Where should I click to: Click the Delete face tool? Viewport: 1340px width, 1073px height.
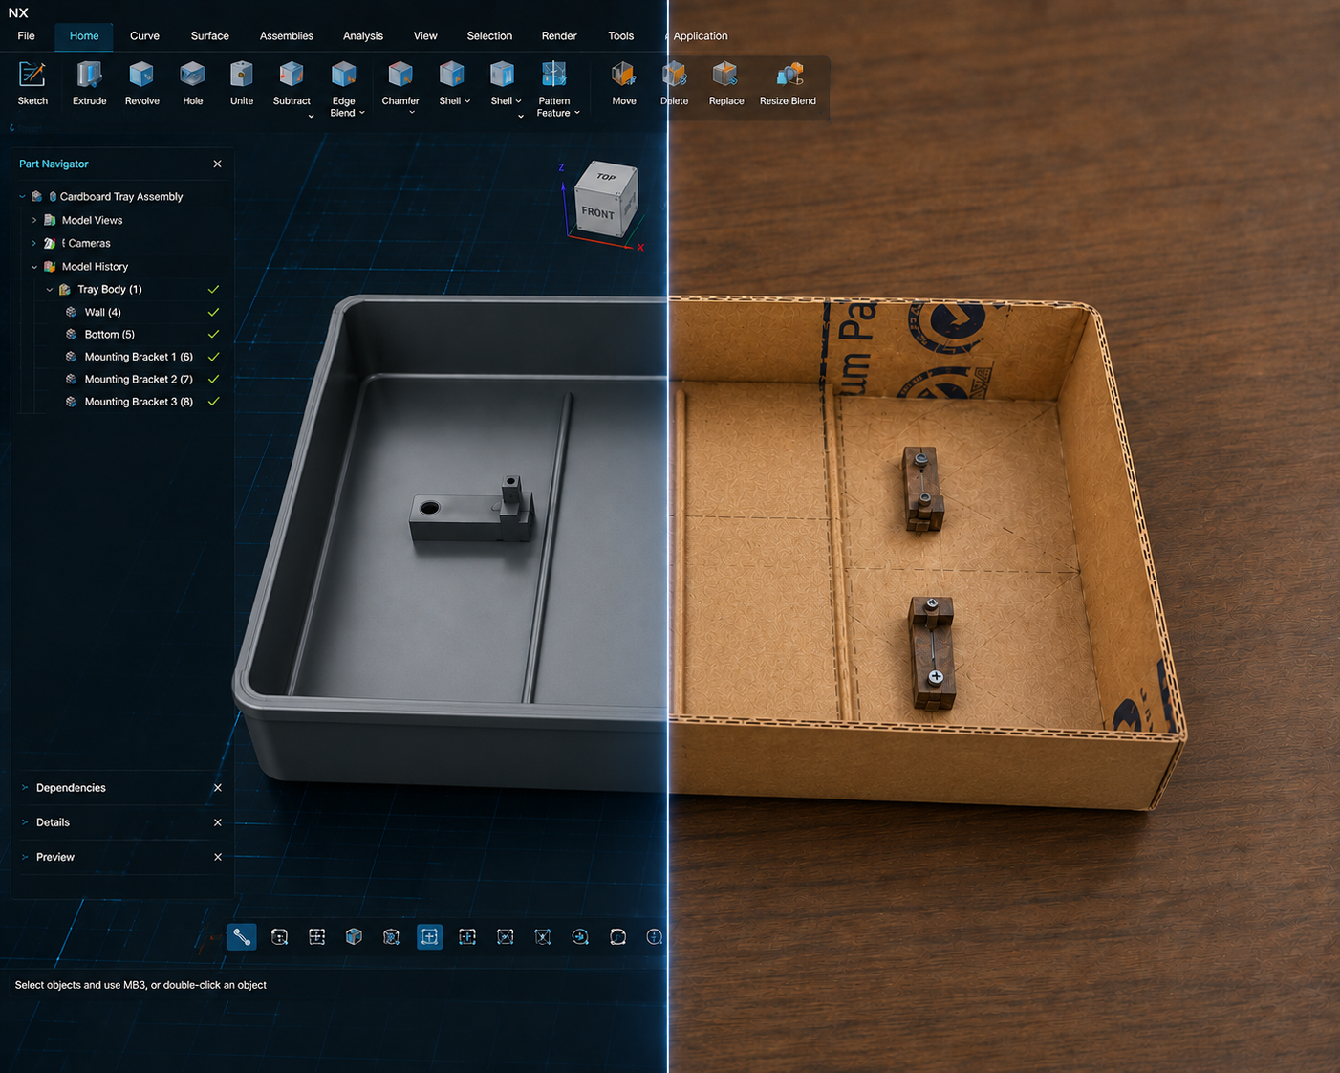675,75
